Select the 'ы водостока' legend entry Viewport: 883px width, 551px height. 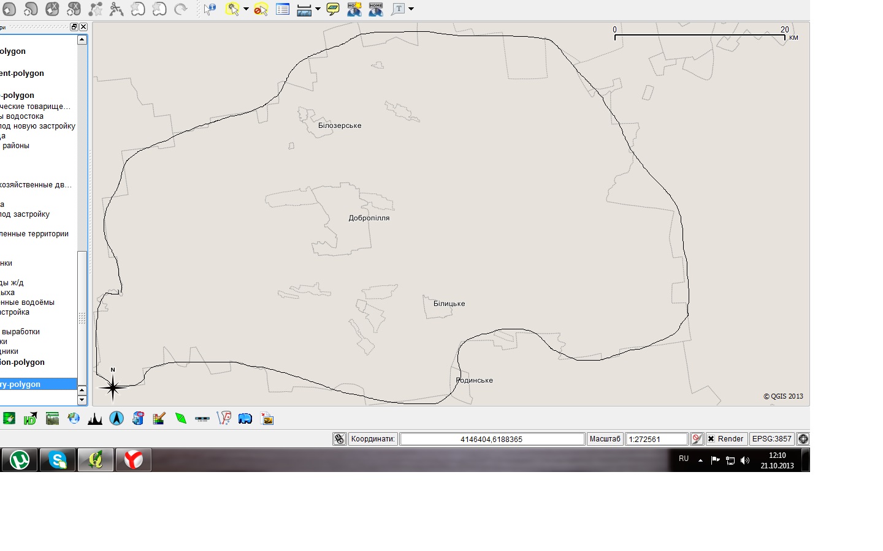(x=22, y=116)
